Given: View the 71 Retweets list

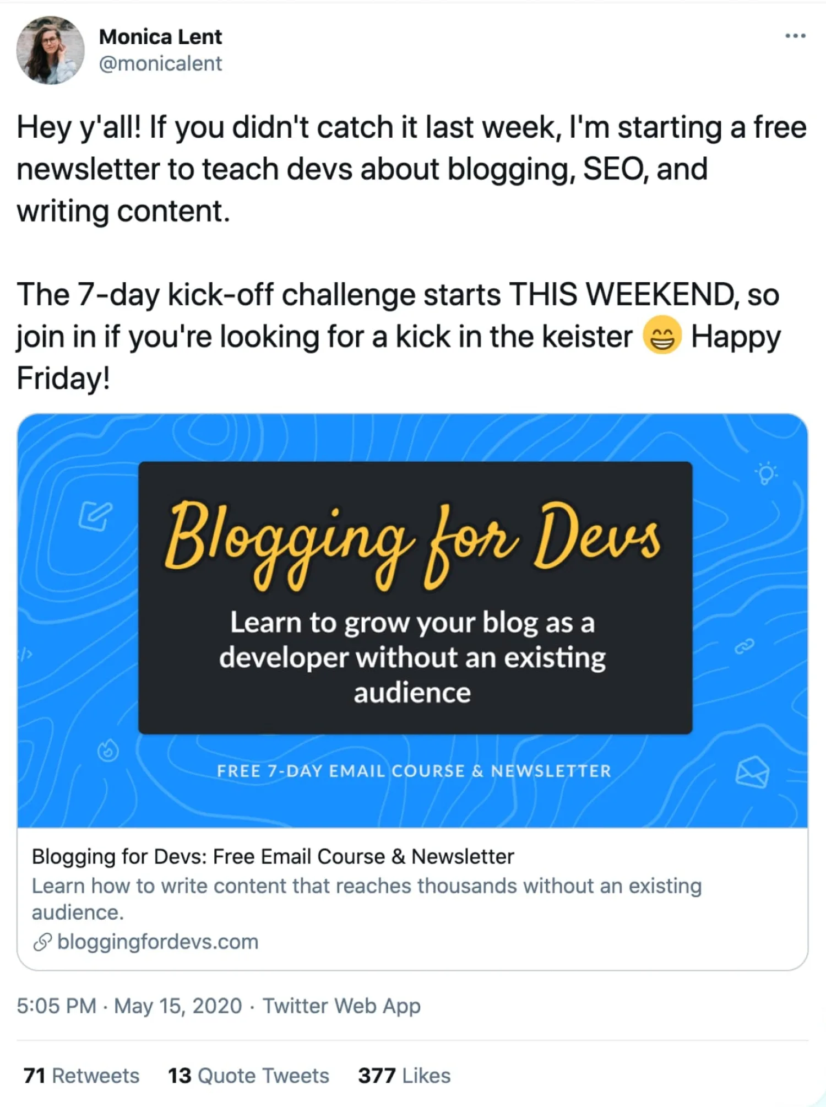Looking at the screenshot, I should click(x=81, y=1076).
